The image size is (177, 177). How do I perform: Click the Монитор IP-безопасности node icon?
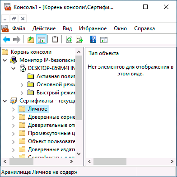point(13,60)
